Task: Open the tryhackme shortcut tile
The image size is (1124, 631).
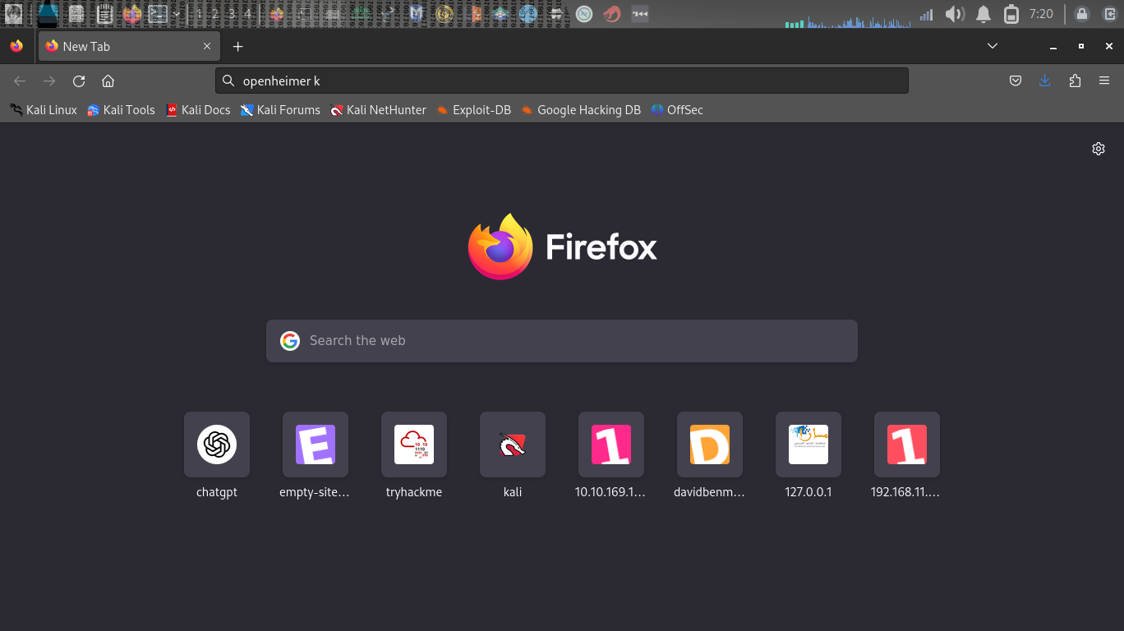Action: [414, 444]
